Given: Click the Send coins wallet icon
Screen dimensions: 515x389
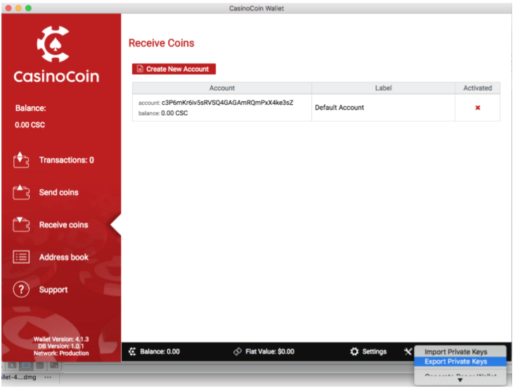Looking at the screenshot, I should (21, 192).
